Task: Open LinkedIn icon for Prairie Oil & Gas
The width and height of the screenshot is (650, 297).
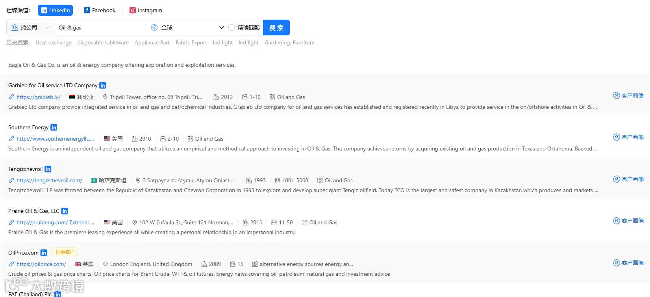Action: tap(65, 211)
